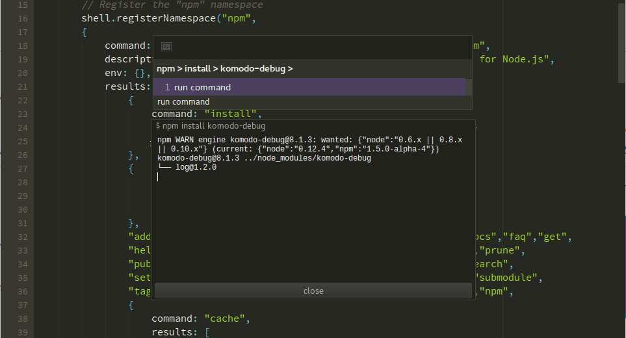
Task: Click the "submodule" string in the code
Action: [509, 278]
